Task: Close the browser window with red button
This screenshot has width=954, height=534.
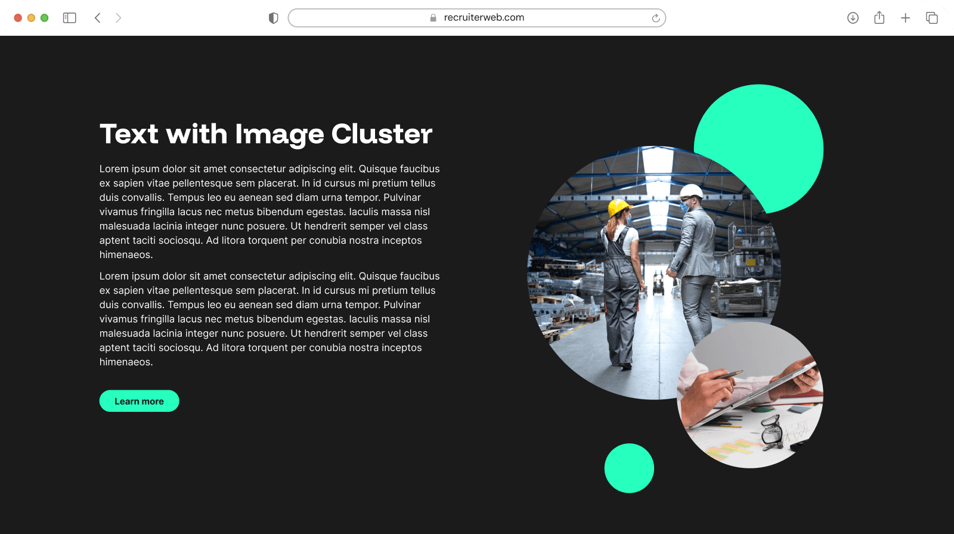Action: (18, 18)
